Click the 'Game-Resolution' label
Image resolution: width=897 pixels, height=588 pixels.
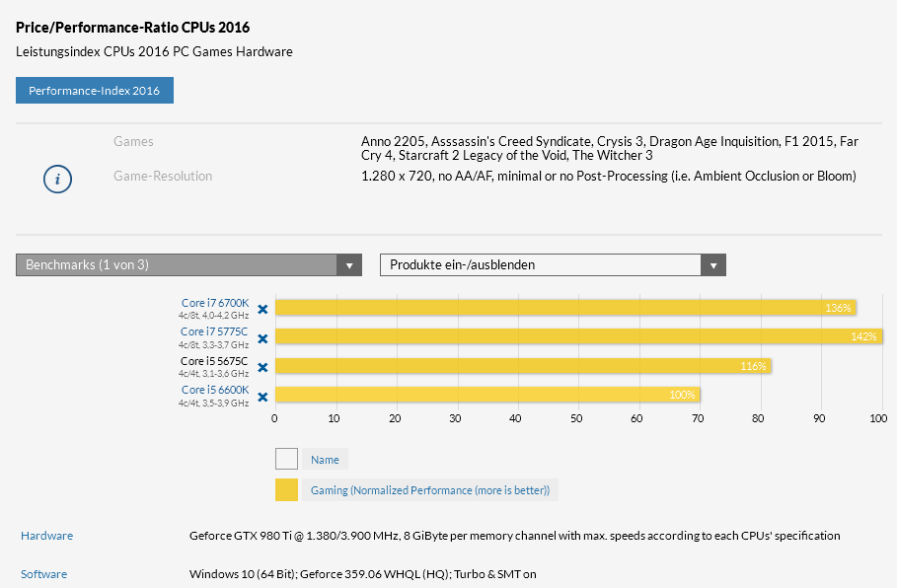[x=163, y=177]
